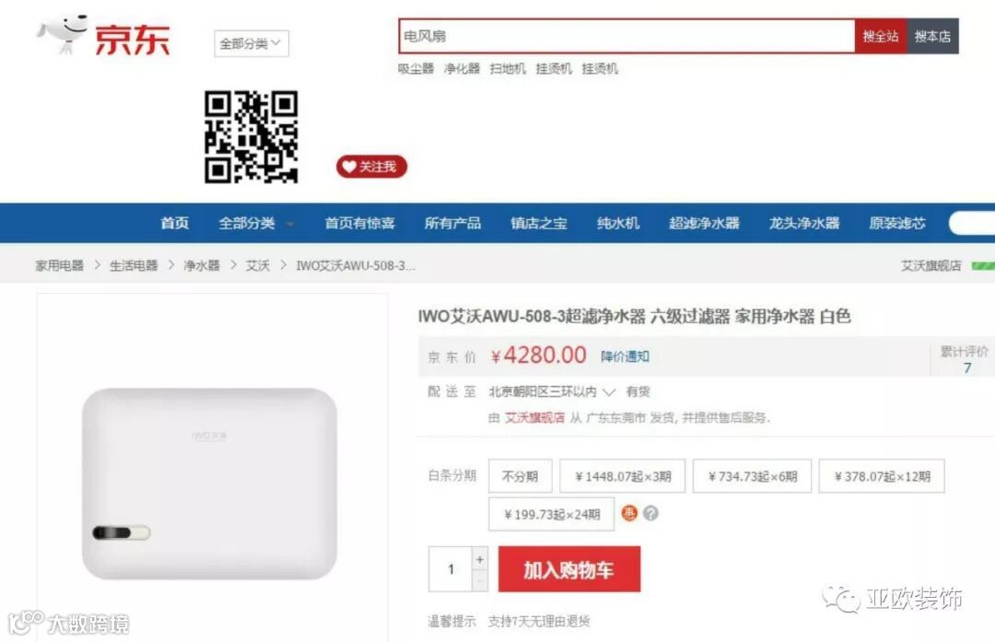995x642 pixels.
Task: Expand the 北京朝阳区三环以内 delivery location dropdown
Action: click(x=552, y=392)
